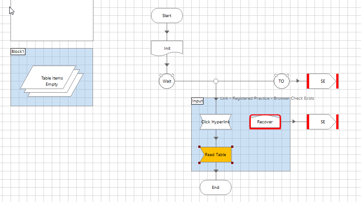
Task: Select the Table Items Empty collection
Action: 52,81
